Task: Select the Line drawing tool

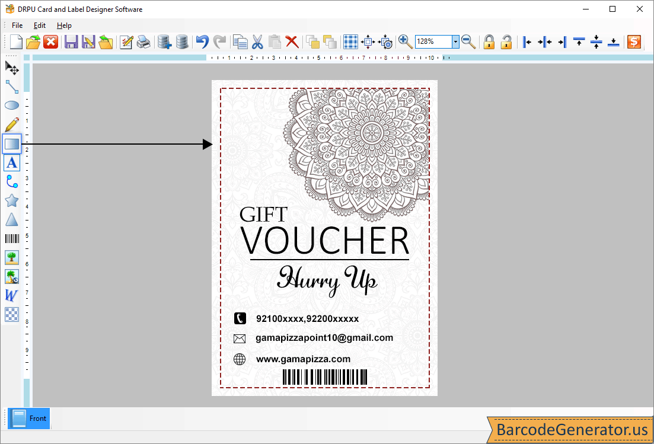Action: [x=12, y=87]
